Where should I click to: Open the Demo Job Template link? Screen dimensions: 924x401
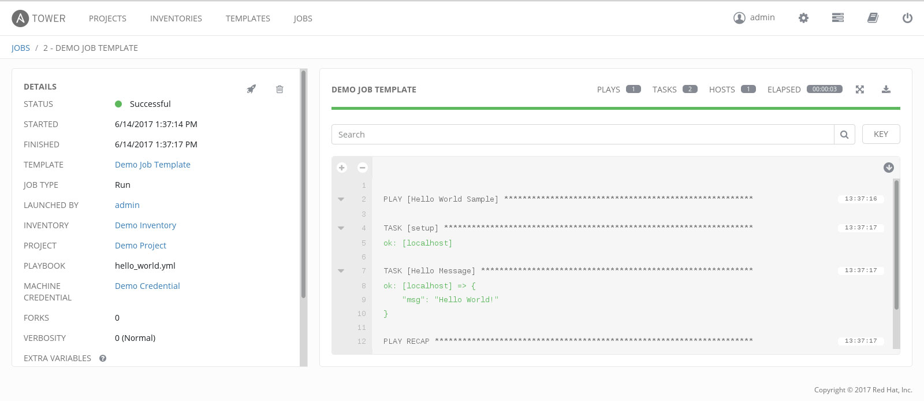pyautogui.click(x=152, y=165)
